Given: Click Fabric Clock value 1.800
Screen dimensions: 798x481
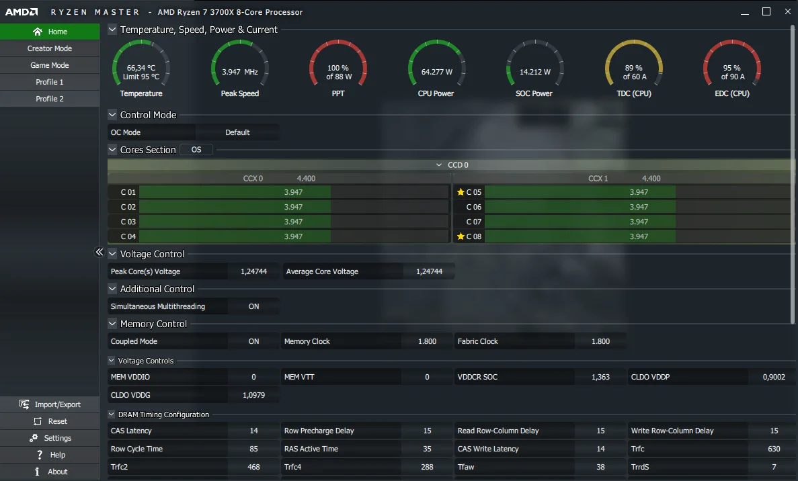Looking at the screenshot, I should (600, 341).
